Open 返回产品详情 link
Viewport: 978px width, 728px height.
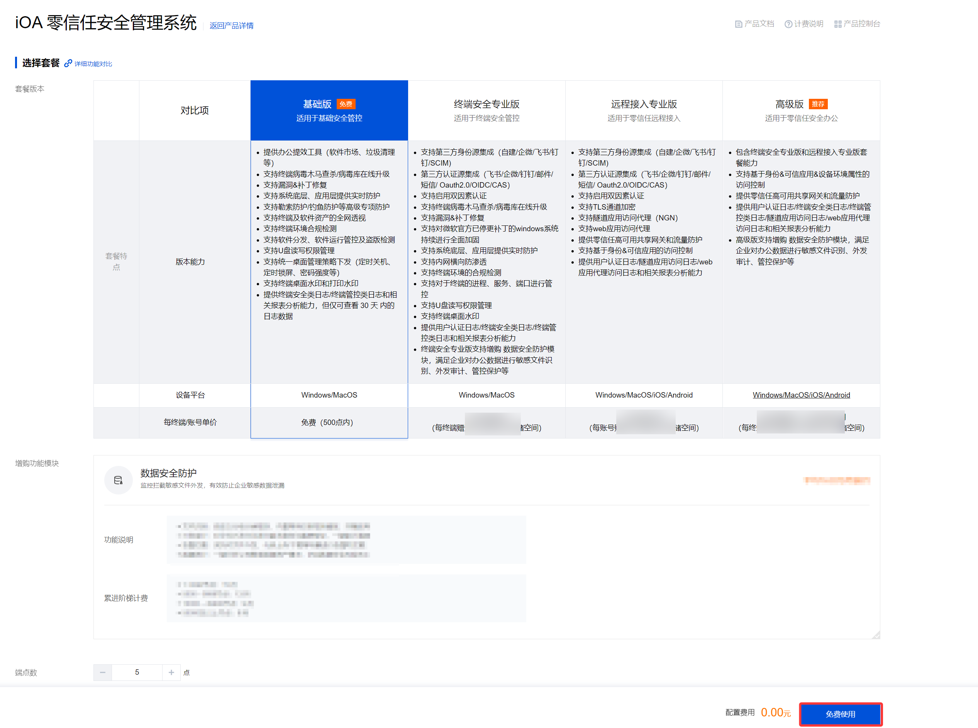tap(231, 25)
